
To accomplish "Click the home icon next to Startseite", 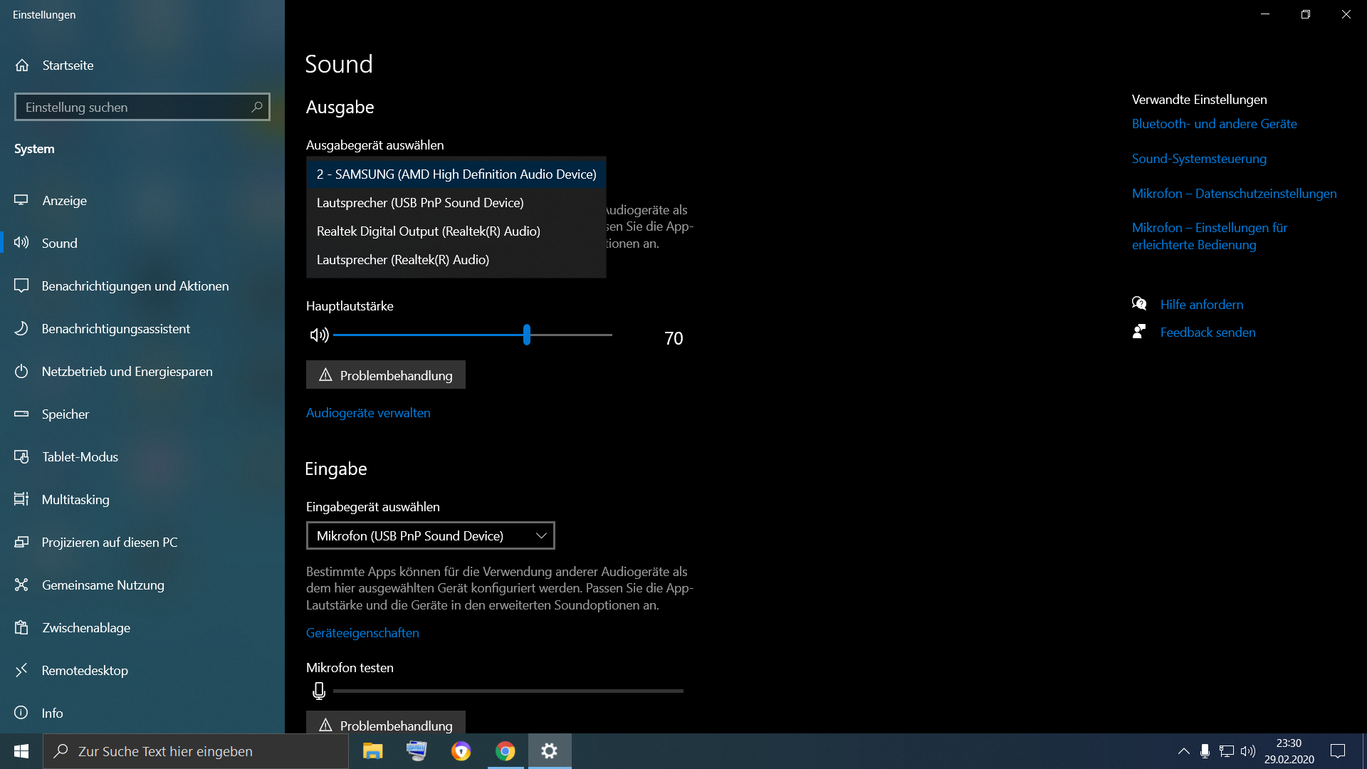I will 22,66.
